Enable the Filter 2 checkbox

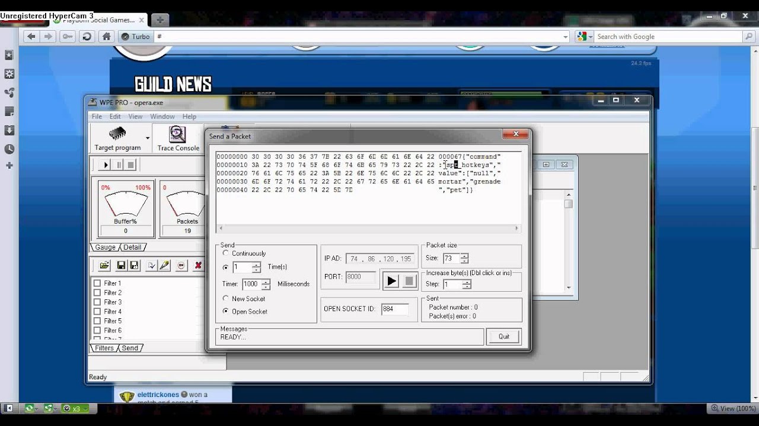[x=97, y=293]
